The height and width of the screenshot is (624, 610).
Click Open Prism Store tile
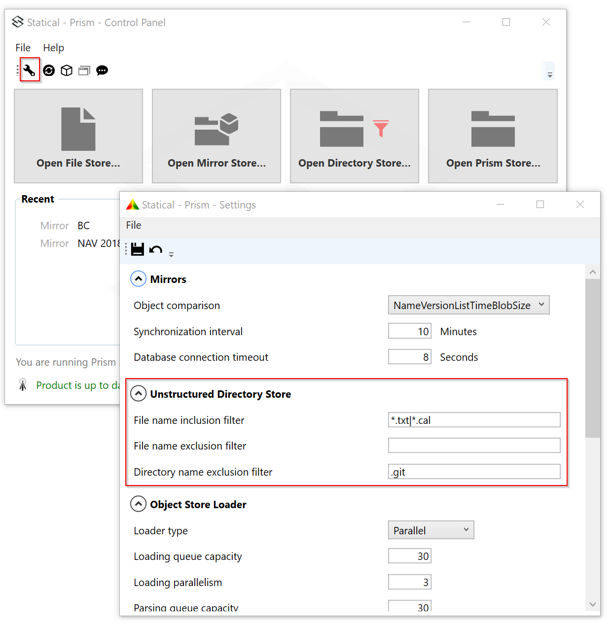[x=493, y=136]
